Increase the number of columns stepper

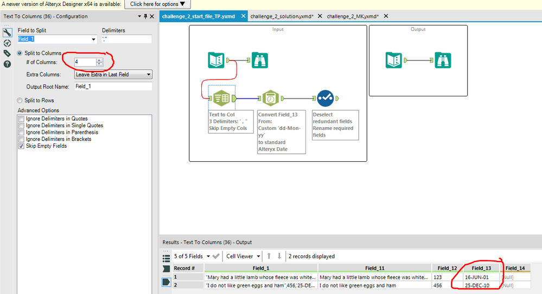99,60
